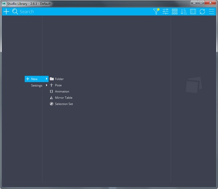Toggle the column panel layout icon

pyautogui.click(x=193, y=12)
